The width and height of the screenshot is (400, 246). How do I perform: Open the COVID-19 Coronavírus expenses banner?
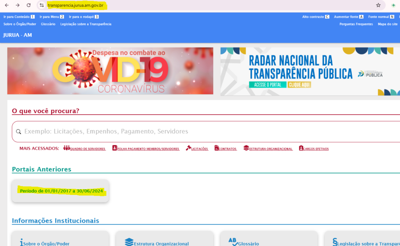110,71
